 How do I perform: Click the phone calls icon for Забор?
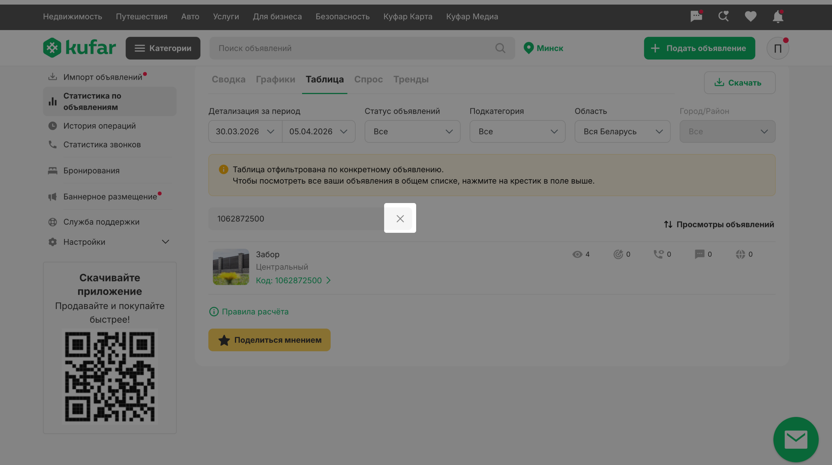coord(659,254)
